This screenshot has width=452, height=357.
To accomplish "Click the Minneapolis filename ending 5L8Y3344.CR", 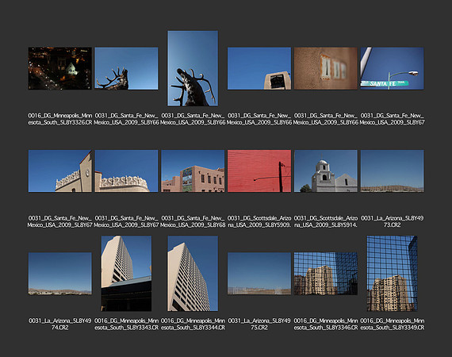I will (x=193, y=324).
